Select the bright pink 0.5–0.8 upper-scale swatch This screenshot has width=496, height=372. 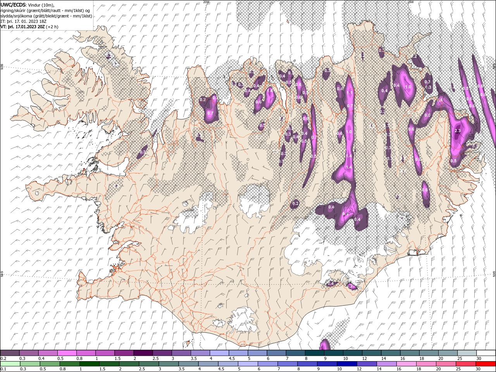click(67, 353)
